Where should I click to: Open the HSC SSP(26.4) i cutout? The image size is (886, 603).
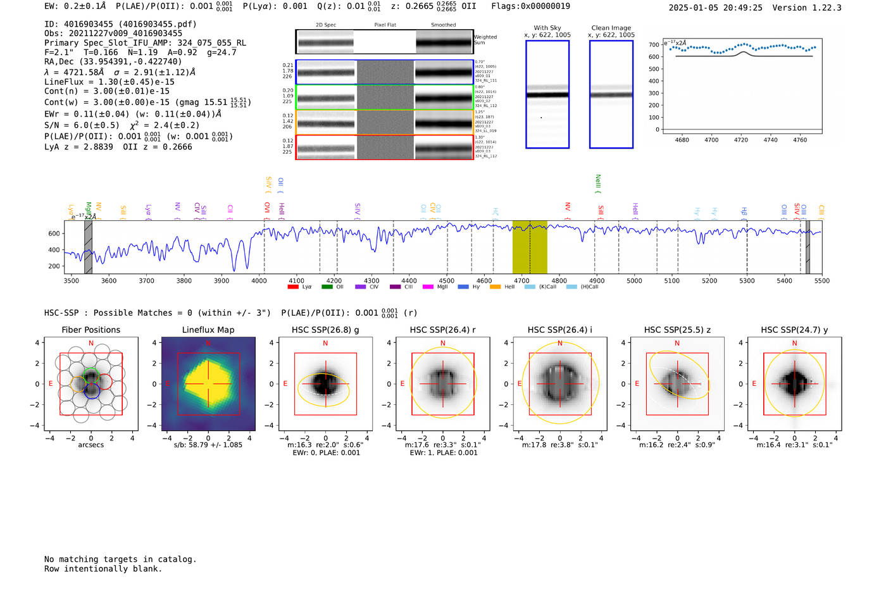560,384
